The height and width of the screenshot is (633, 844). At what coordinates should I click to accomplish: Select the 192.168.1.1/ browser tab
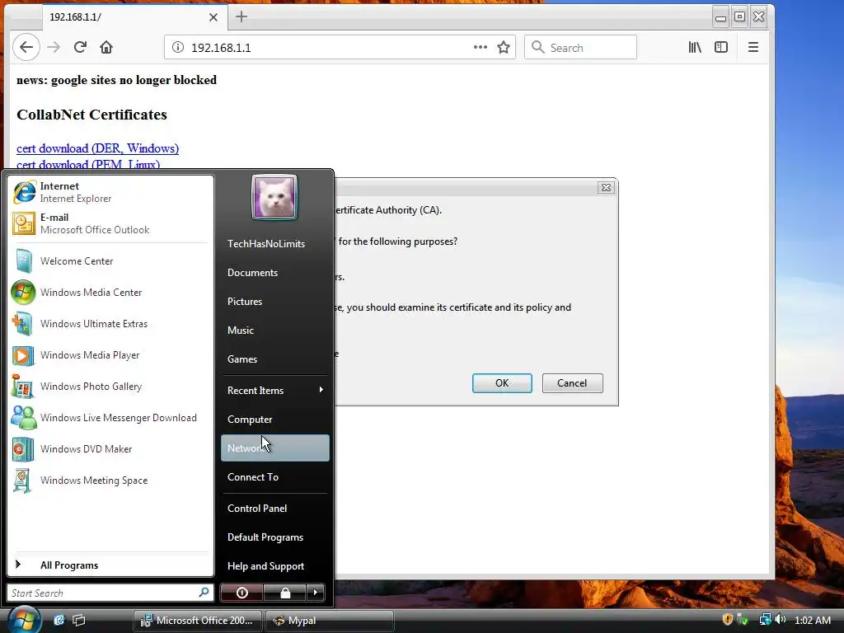[134, 17]
